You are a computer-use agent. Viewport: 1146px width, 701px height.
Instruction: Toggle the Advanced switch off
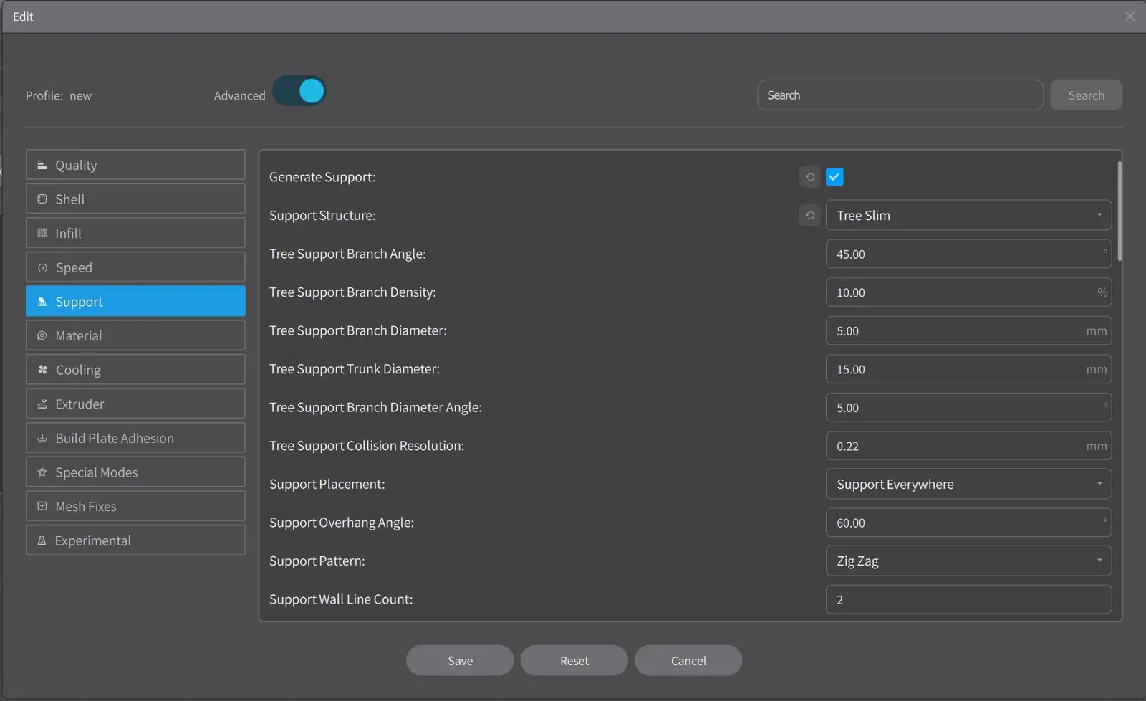(x=299, y=91)
